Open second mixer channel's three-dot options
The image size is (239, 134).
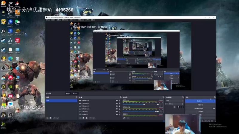(x=161, y=111)
